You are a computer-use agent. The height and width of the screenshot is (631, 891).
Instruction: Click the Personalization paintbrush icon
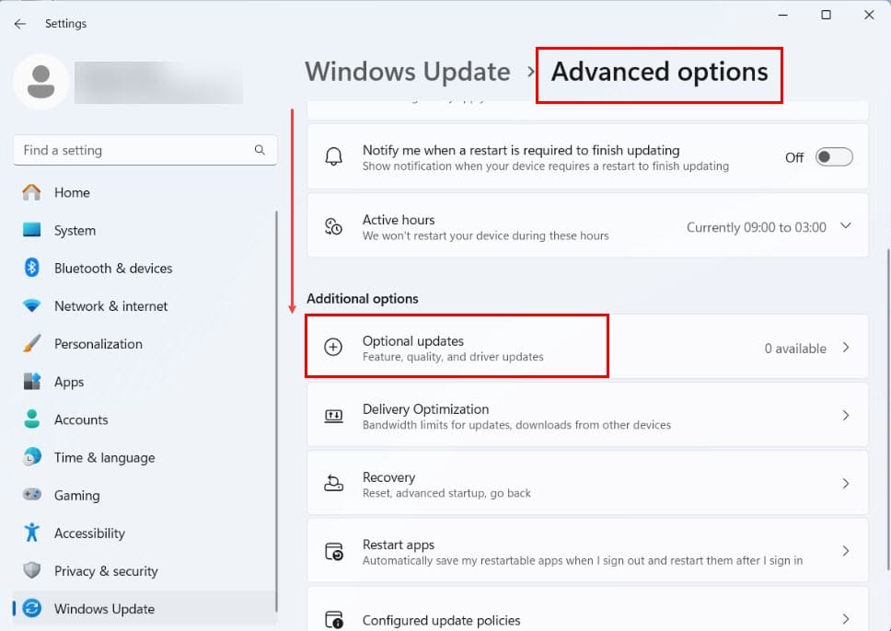click(32, 344)
